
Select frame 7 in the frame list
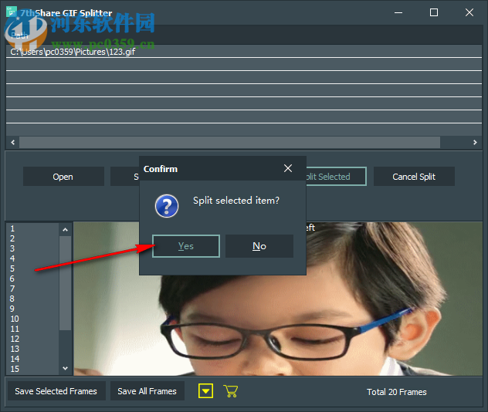point(32,289)
